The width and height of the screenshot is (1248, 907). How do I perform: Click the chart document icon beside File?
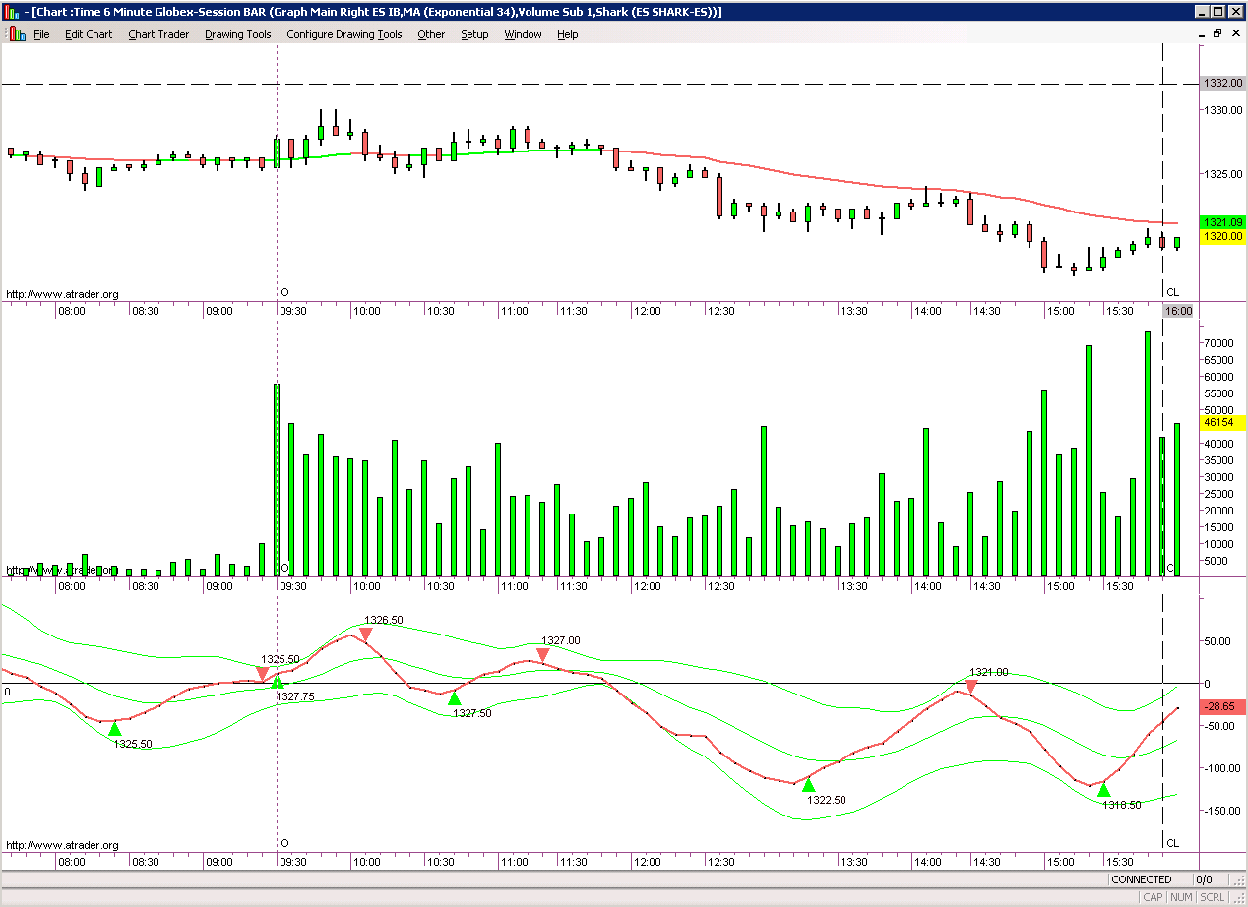(16, 33)
